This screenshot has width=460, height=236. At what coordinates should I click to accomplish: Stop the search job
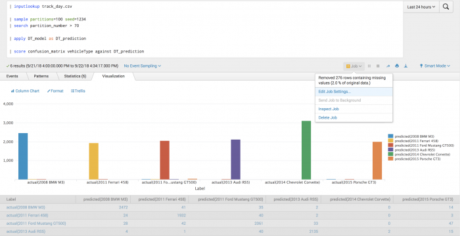coord(378,66)
